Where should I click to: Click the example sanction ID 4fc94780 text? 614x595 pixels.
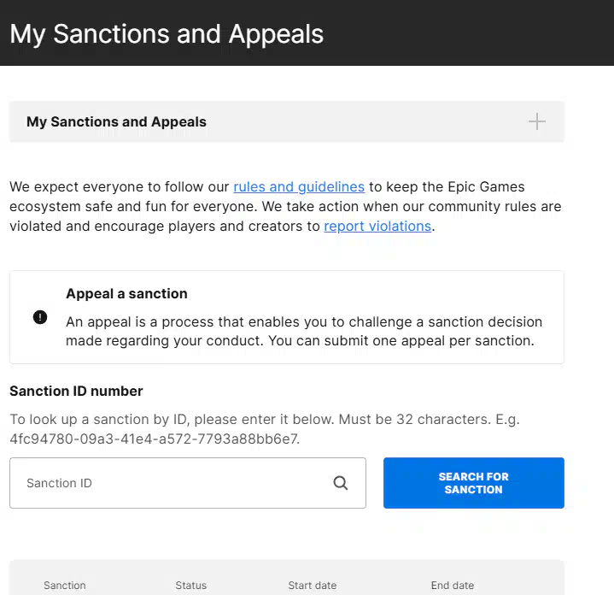(154, 439)
